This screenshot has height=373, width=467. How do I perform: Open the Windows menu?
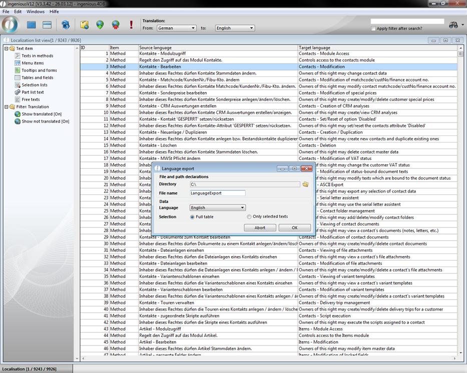click(35, 11)
